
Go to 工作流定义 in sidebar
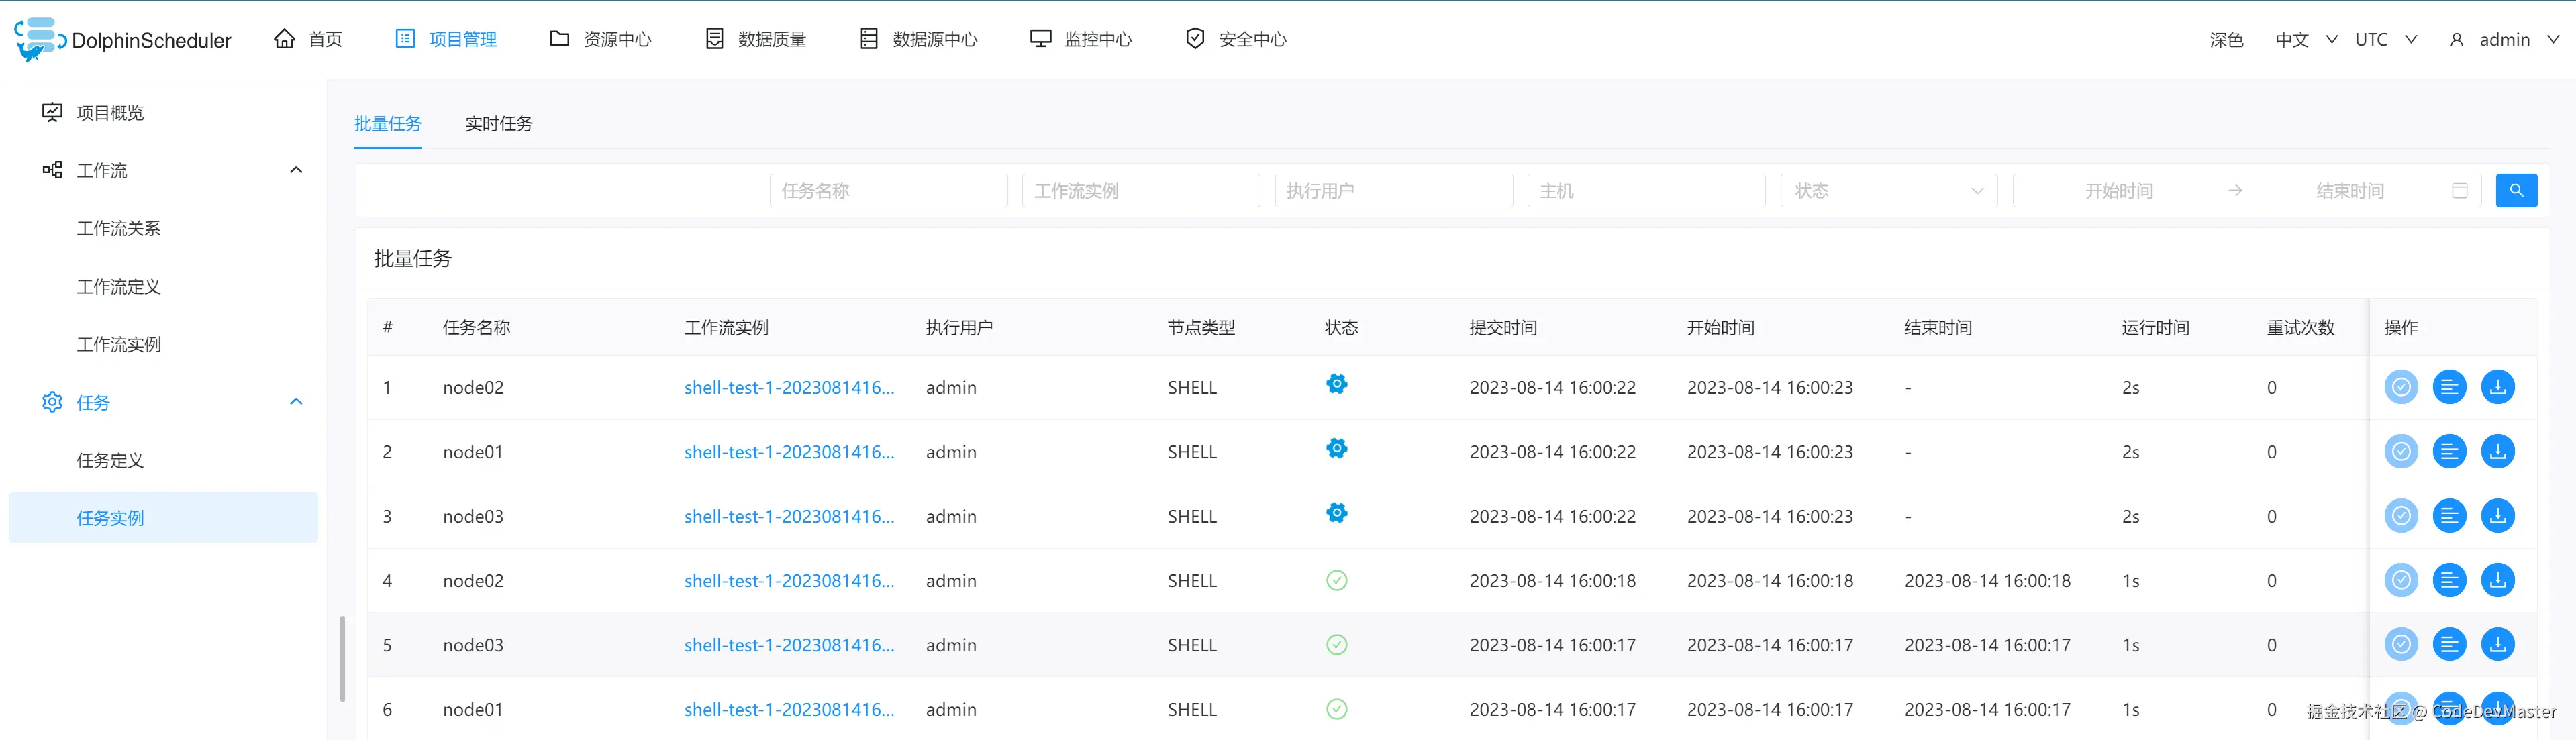[x=118, y=287]
